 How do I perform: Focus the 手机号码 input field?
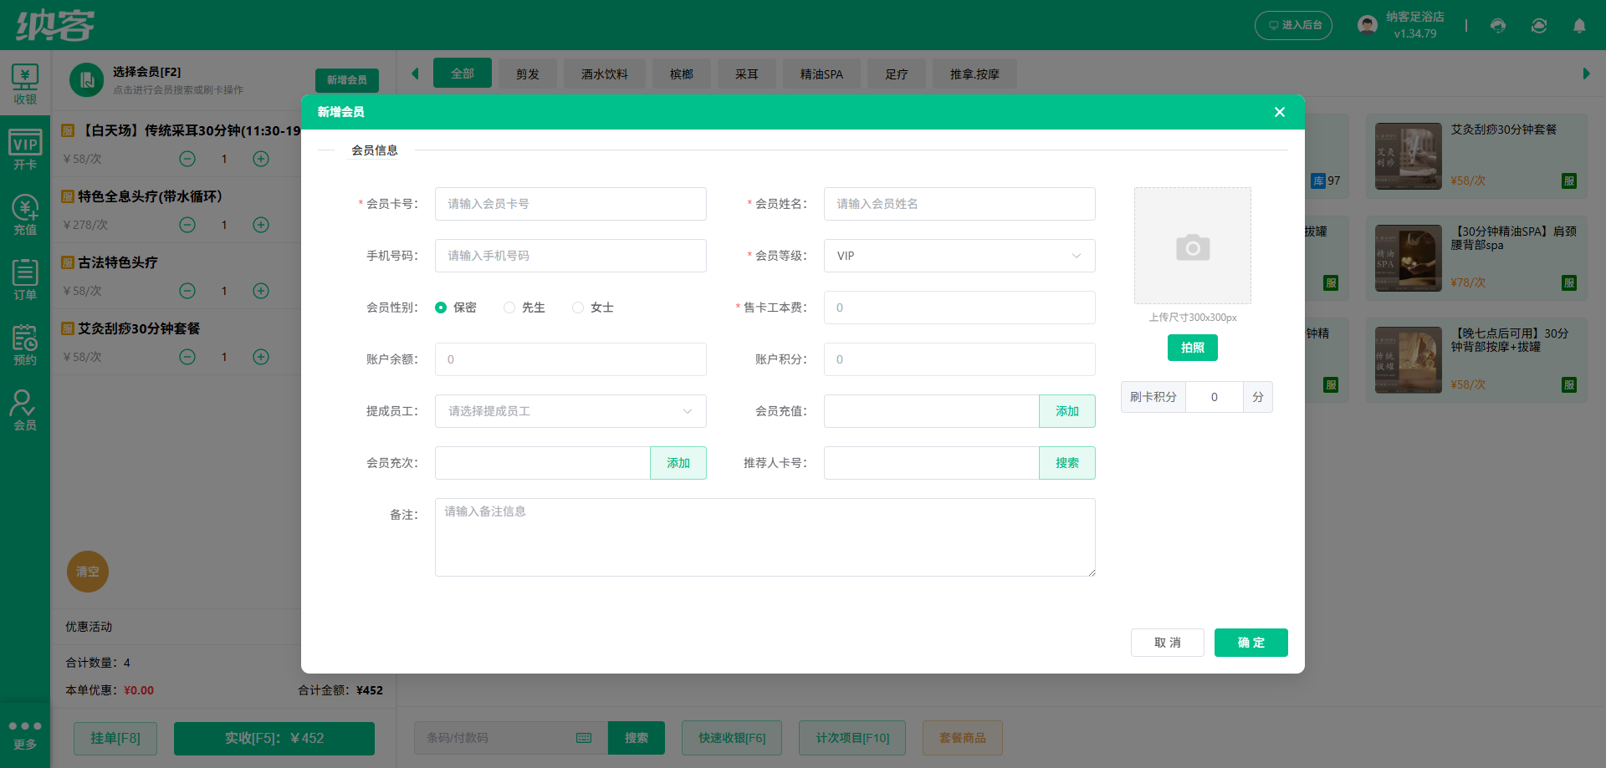pyautogui.click(x=570, y=256)
